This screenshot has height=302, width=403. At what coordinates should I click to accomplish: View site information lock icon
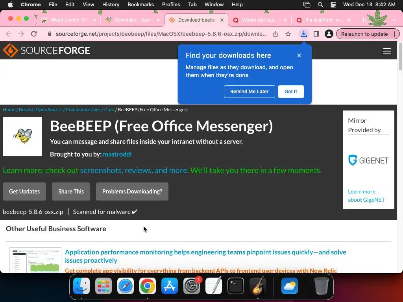pos(50,34)
